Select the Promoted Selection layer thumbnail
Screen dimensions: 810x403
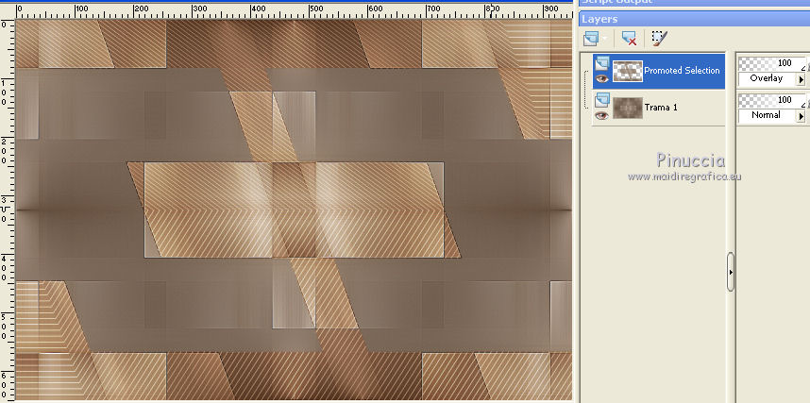tap(628, 72)
